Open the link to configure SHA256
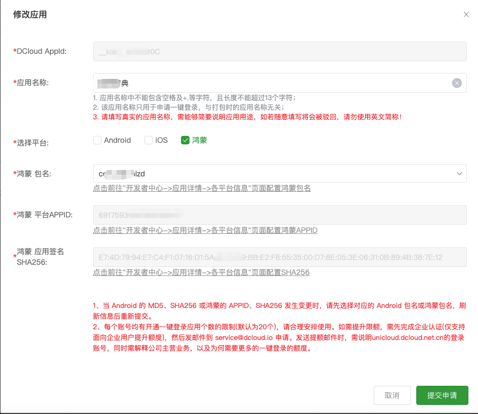Viewport: 478px width, 414px height. pos(201,272)
